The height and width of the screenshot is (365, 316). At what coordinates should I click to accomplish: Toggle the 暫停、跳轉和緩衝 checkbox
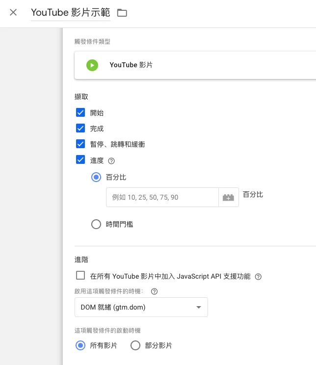[80, 144]
